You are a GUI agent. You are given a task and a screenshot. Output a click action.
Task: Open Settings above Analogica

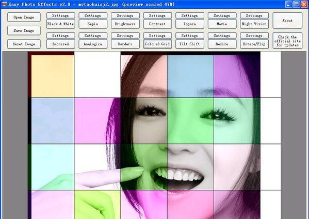tap(93, 35)
